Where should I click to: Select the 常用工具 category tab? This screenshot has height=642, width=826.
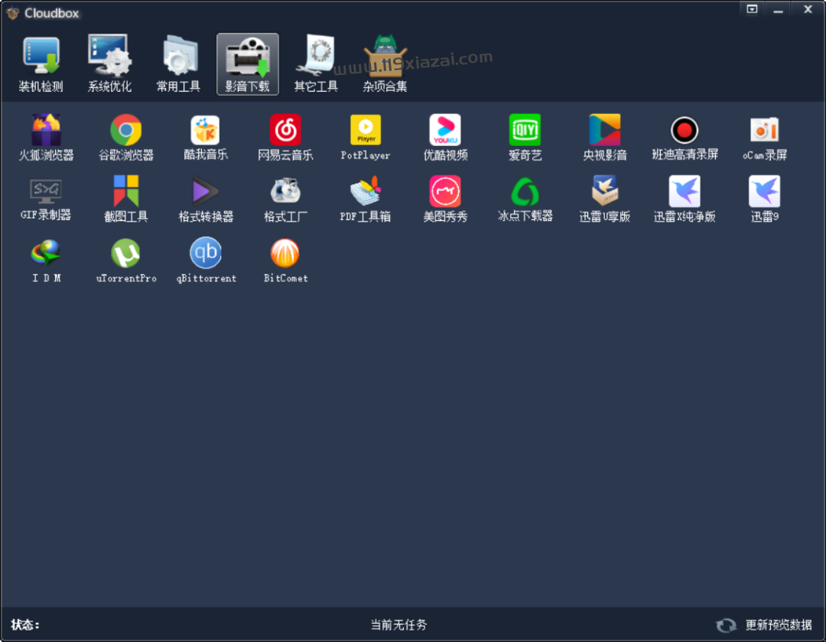(x=178, y=64)
